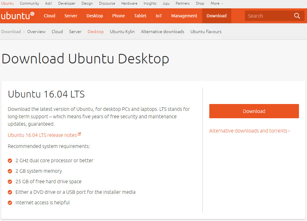This screenshot has height=221, width=307.
Task: Open the Juju link in top bar
Action: pyautogui.click(x=166, y=3)
